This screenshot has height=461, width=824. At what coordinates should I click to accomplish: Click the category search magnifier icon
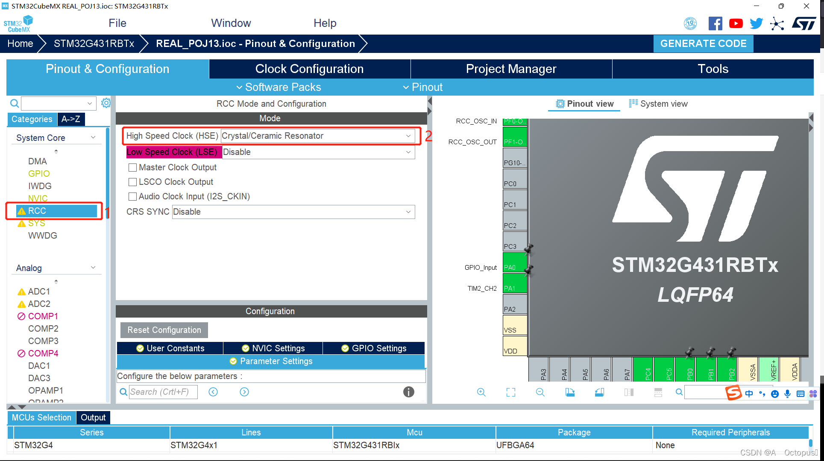(x=15, y=103)
